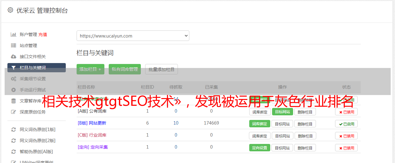Click the 栏目与关键词 page heading

(95, 53)
